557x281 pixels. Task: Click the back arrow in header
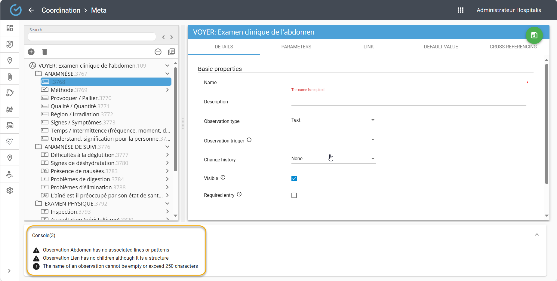31,10
